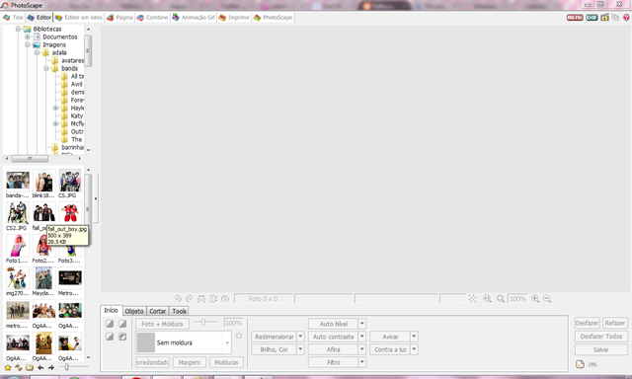Flip the photo vertically icon
Image resolution: width=632 pixels, height=379 pixels.
click(x=213, y=298)
